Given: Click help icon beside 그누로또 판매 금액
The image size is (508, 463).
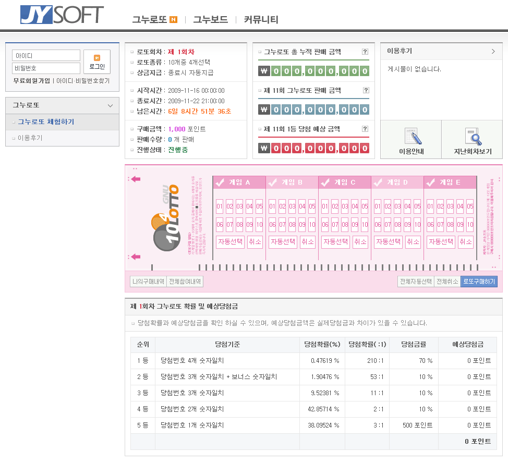Looking at the screenshot, I should coord(365,90).
